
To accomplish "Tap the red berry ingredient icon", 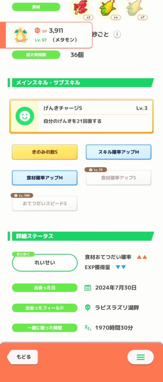I will click(80, 9).
